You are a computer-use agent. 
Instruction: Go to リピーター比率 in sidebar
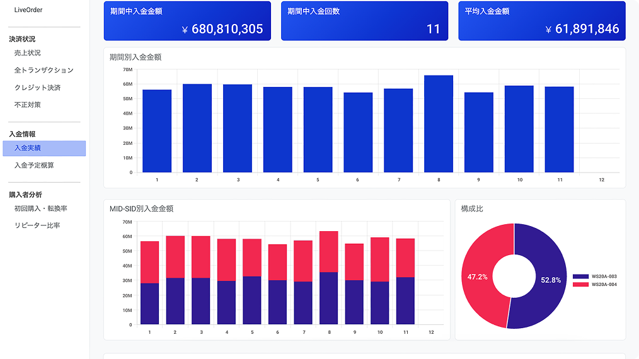pos(37,225)
